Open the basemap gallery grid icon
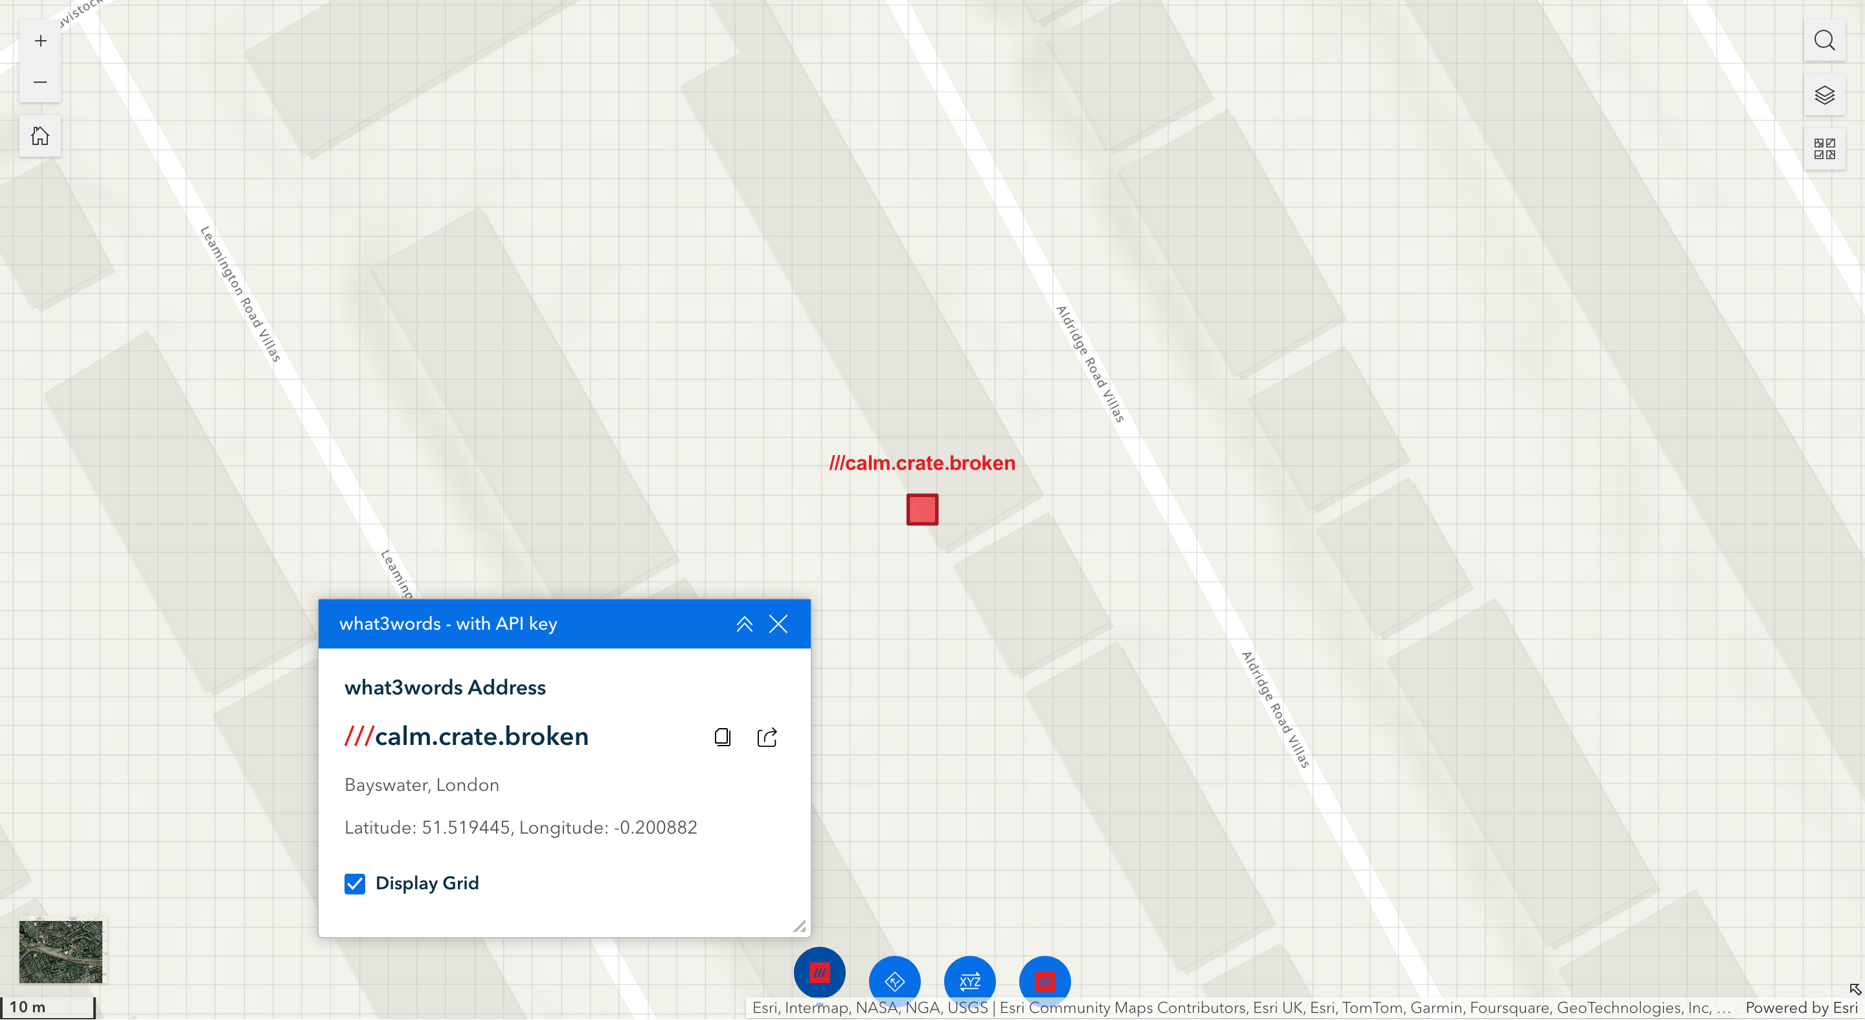Screen dimensions: 1865x1020 tap(1824, 149)
